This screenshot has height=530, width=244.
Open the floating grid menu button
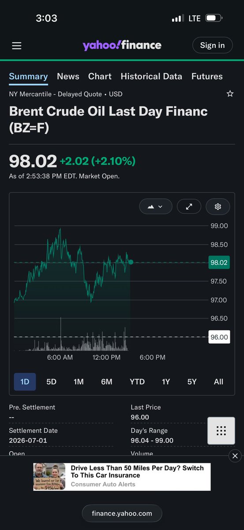(x=221, y=431)
